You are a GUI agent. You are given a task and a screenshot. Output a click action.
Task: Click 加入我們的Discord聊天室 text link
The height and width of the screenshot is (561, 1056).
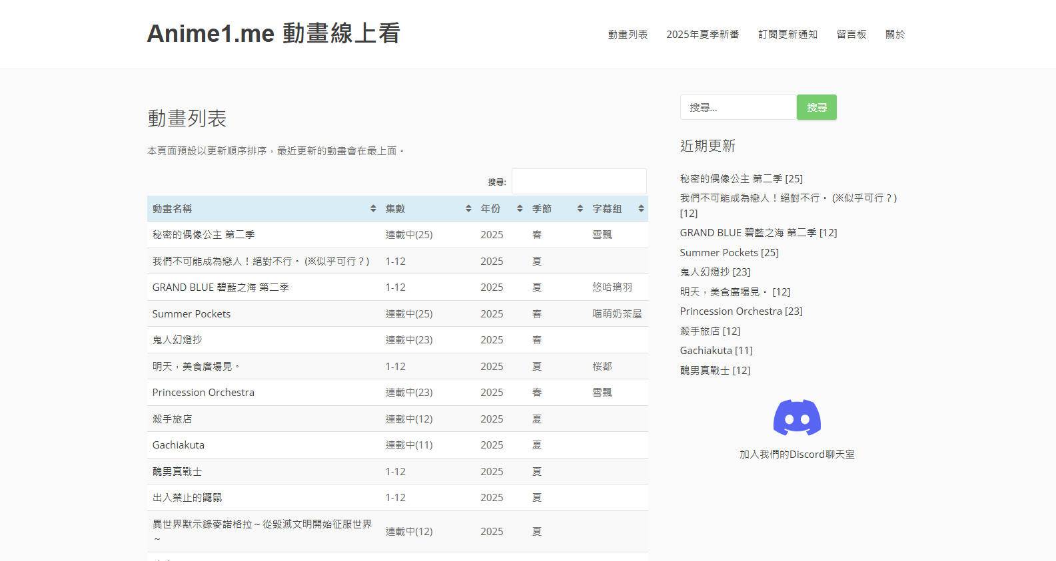point(796,455)
